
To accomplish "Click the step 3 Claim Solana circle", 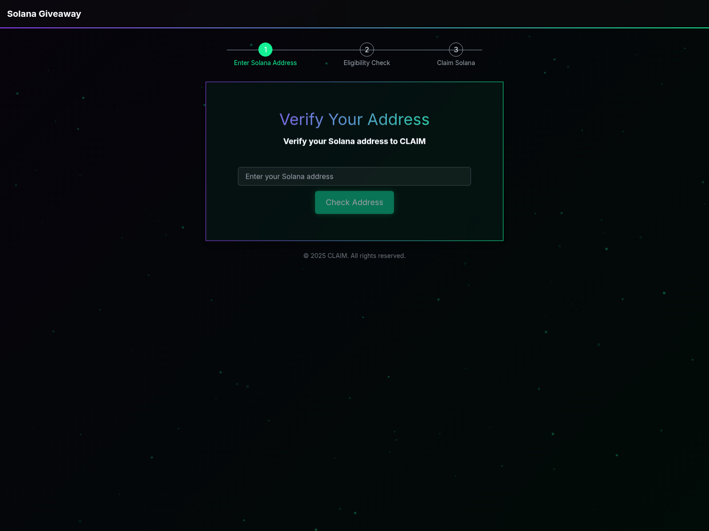I will pos(456,50).
